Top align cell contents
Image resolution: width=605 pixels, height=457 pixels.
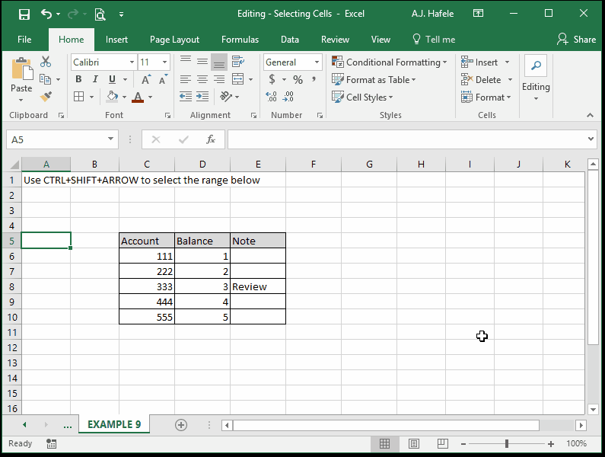(x=186, y=62)
